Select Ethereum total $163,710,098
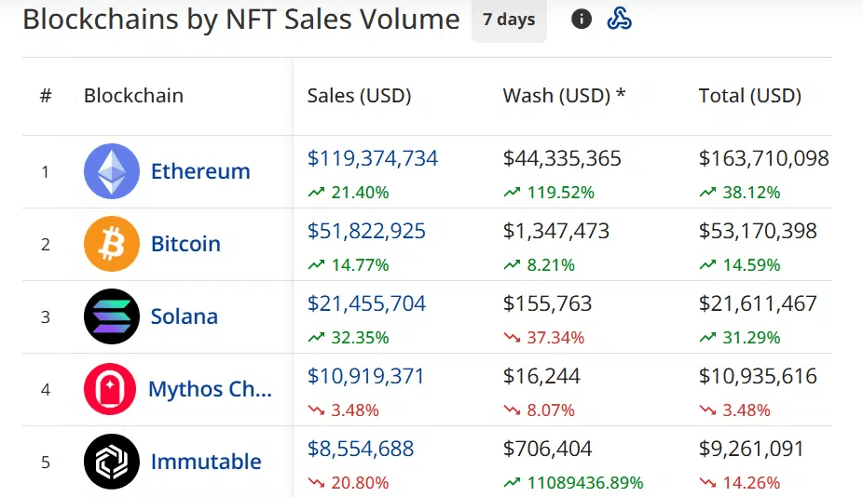Viewport: 863px width, 497px height. (764, 158)
